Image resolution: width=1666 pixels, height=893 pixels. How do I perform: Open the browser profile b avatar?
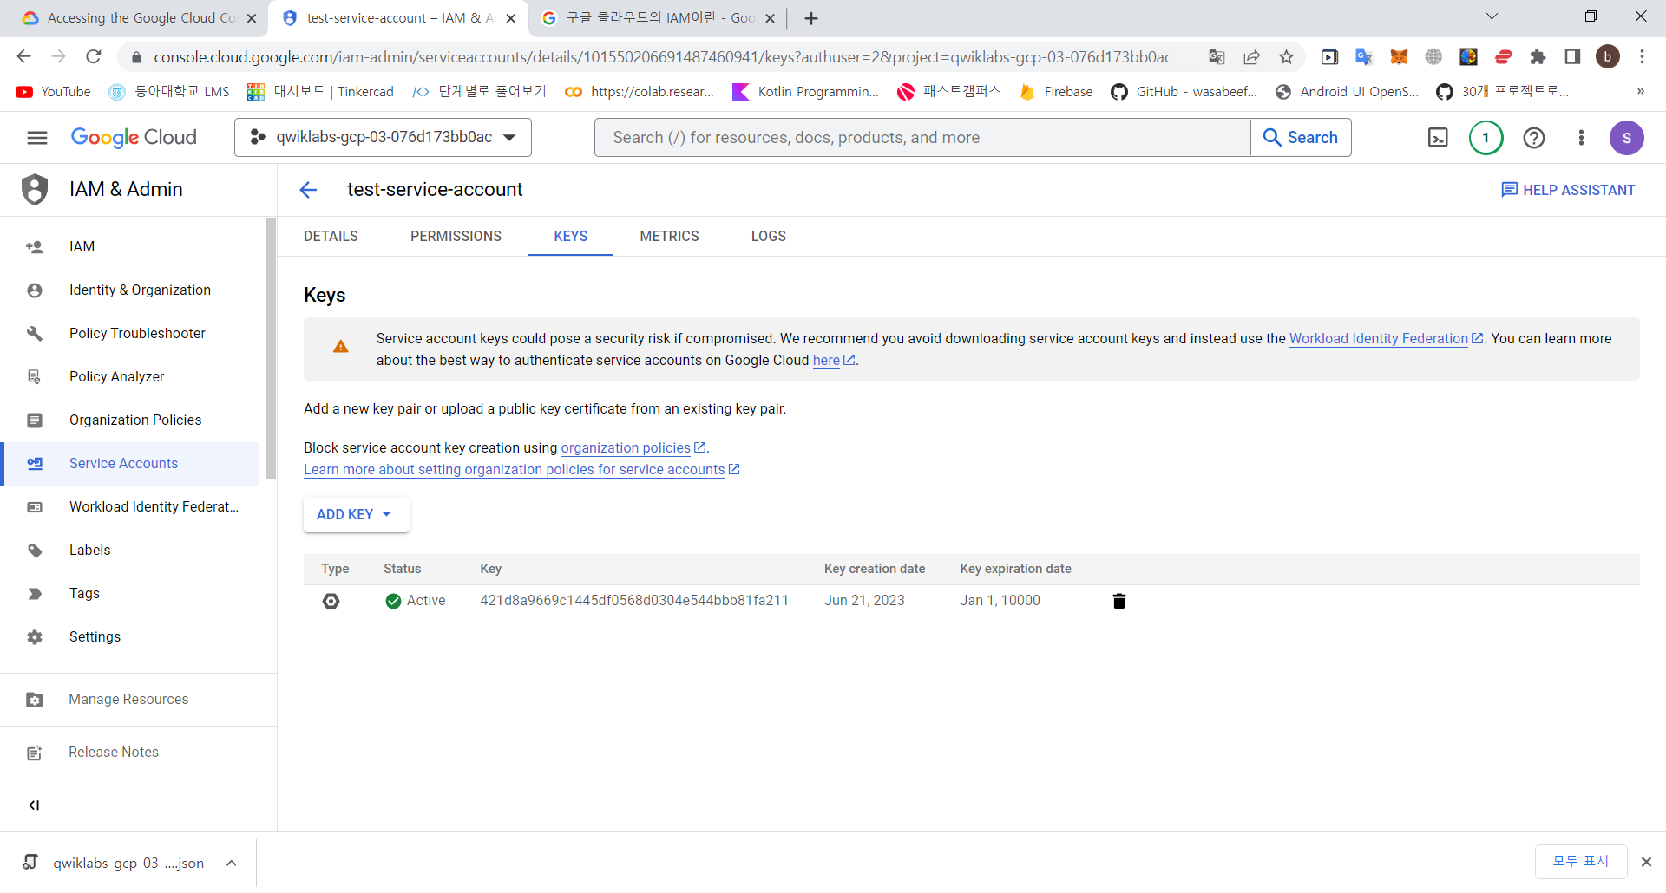tap(1607, 57)
